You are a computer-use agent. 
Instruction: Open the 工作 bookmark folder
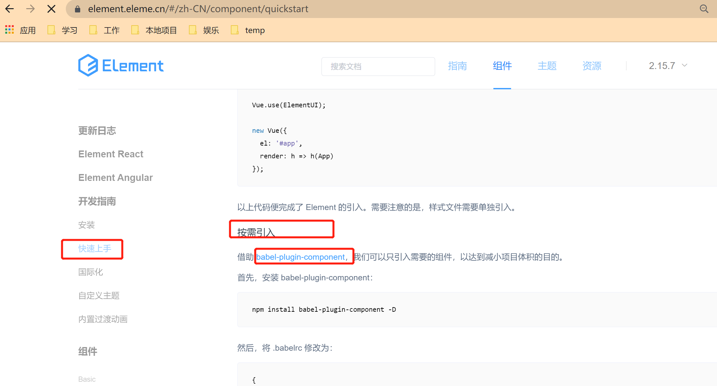104,30
